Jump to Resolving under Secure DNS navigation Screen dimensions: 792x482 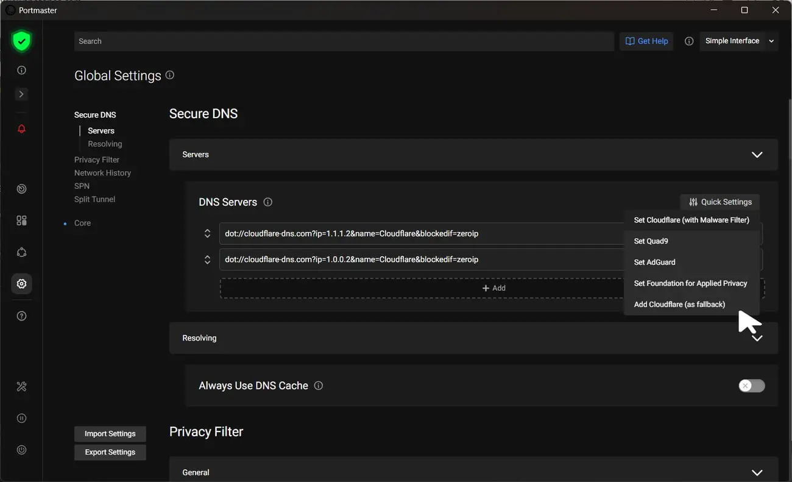[105, 144]
